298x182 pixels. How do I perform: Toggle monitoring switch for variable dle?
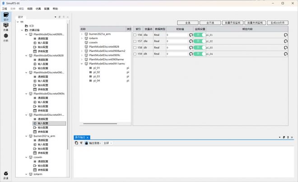(x=199, y=41)
